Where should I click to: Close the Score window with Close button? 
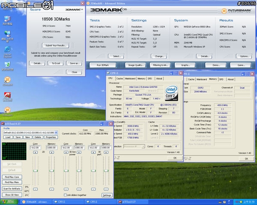point(74,72)
